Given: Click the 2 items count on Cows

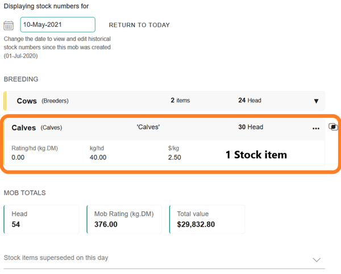Looking at the screenshot, I should [180, 100].
